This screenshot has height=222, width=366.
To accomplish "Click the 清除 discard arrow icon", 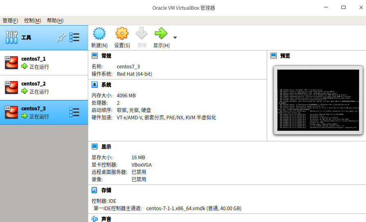I will (x=141, y=33).
